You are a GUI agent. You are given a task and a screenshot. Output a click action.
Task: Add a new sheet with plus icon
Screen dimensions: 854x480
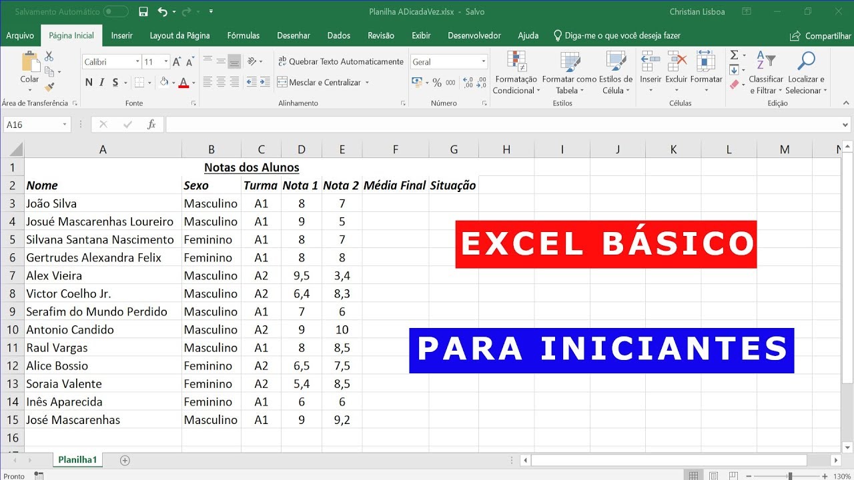[125, 460]
